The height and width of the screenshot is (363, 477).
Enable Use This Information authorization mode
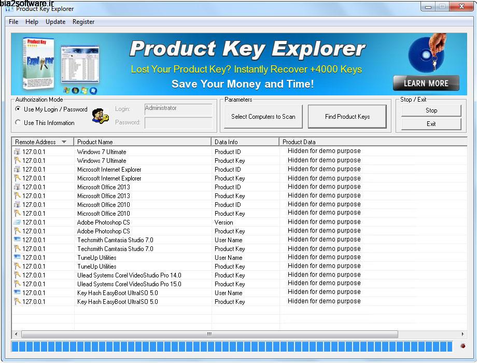pyautogui.click(x=17, y=122)
